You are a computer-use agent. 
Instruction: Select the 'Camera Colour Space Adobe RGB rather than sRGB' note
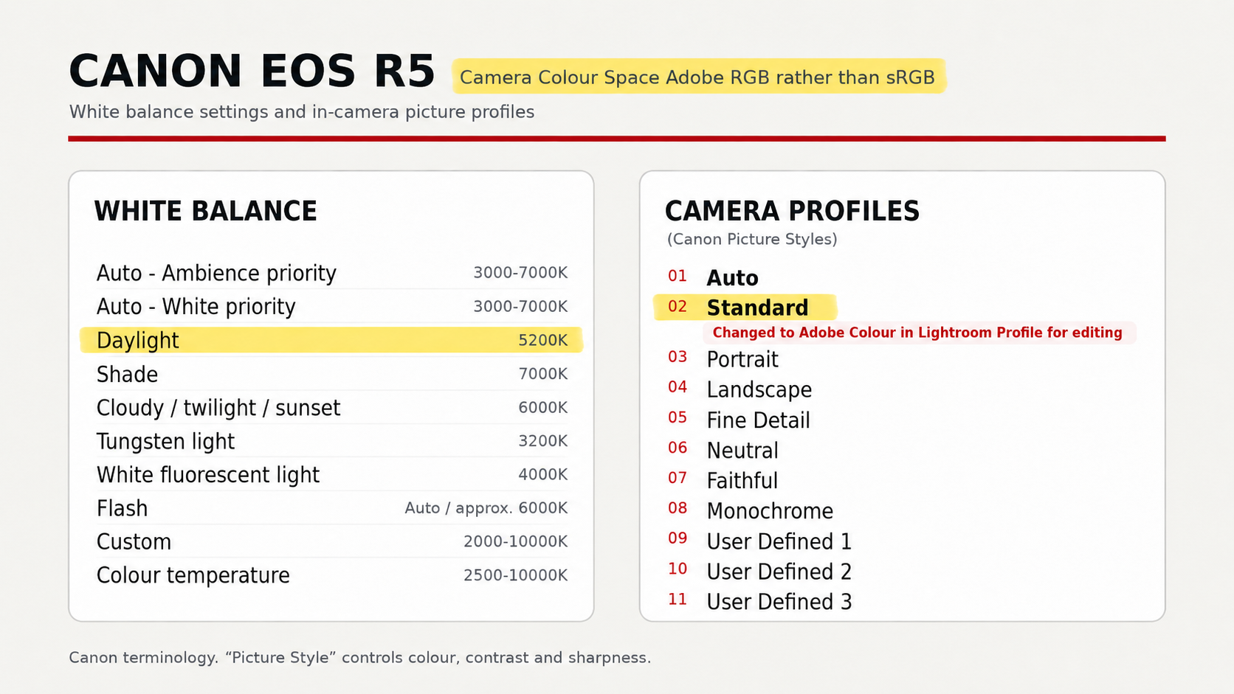[x=698, y=77]
